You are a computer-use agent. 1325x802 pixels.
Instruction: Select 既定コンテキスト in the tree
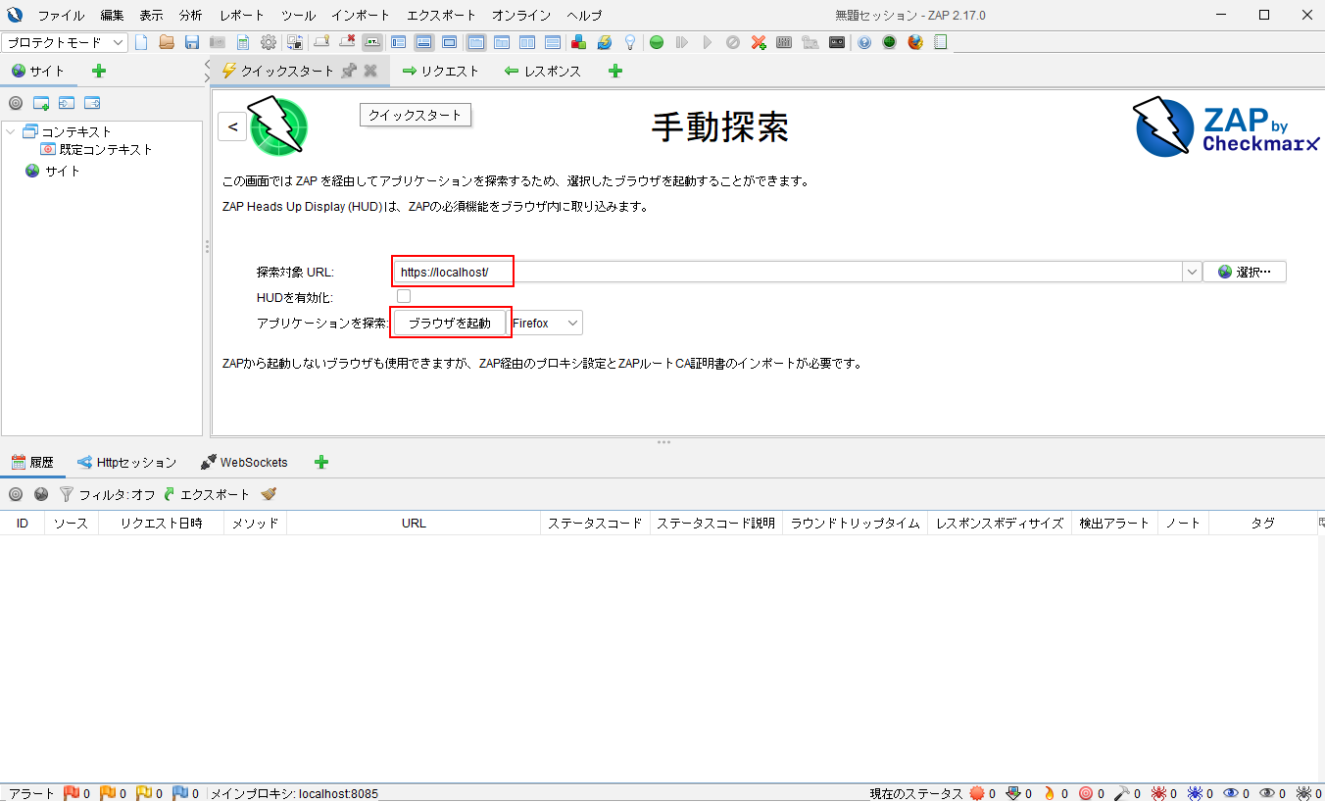[x=97, y=150]
